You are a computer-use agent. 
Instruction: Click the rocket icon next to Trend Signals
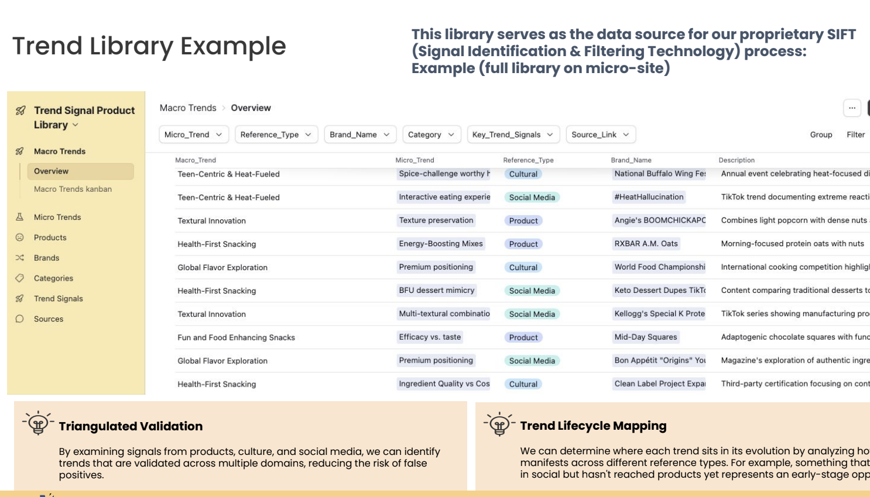point(19,299)
